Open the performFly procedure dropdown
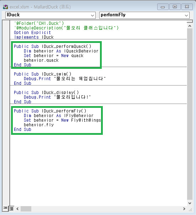 [144, 15]
